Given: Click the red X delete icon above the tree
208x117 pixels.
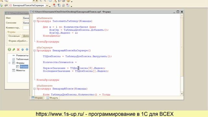Looking at the screenshot, I should tap(18, 49).
